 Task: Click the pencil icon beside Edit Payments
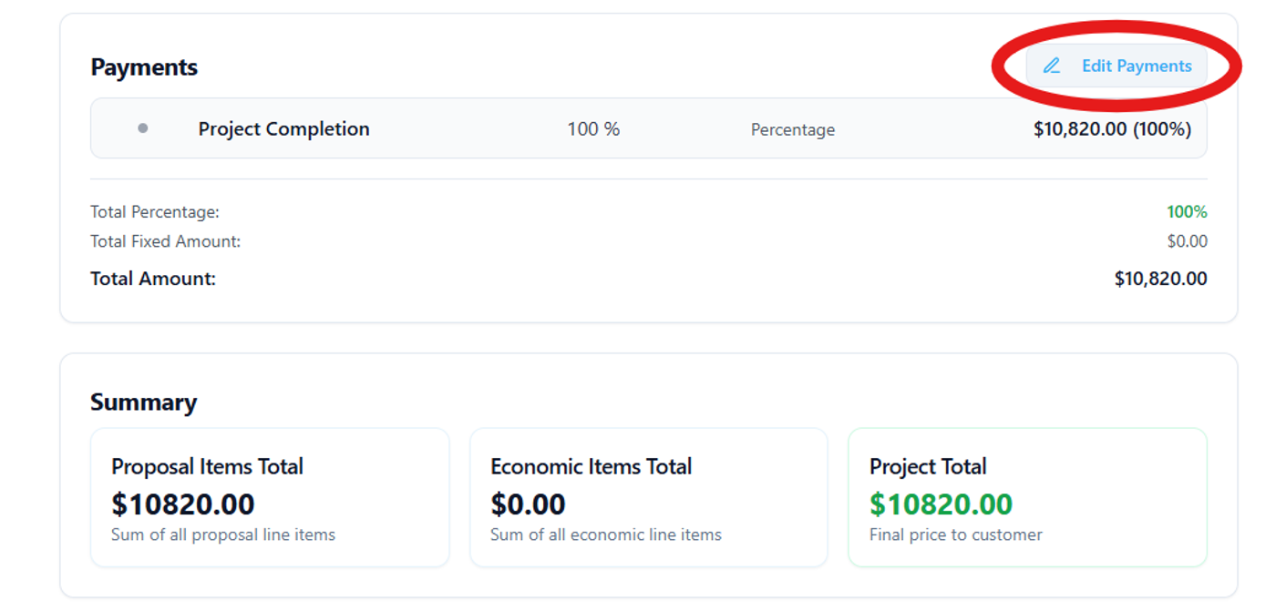coord(1052,66)
